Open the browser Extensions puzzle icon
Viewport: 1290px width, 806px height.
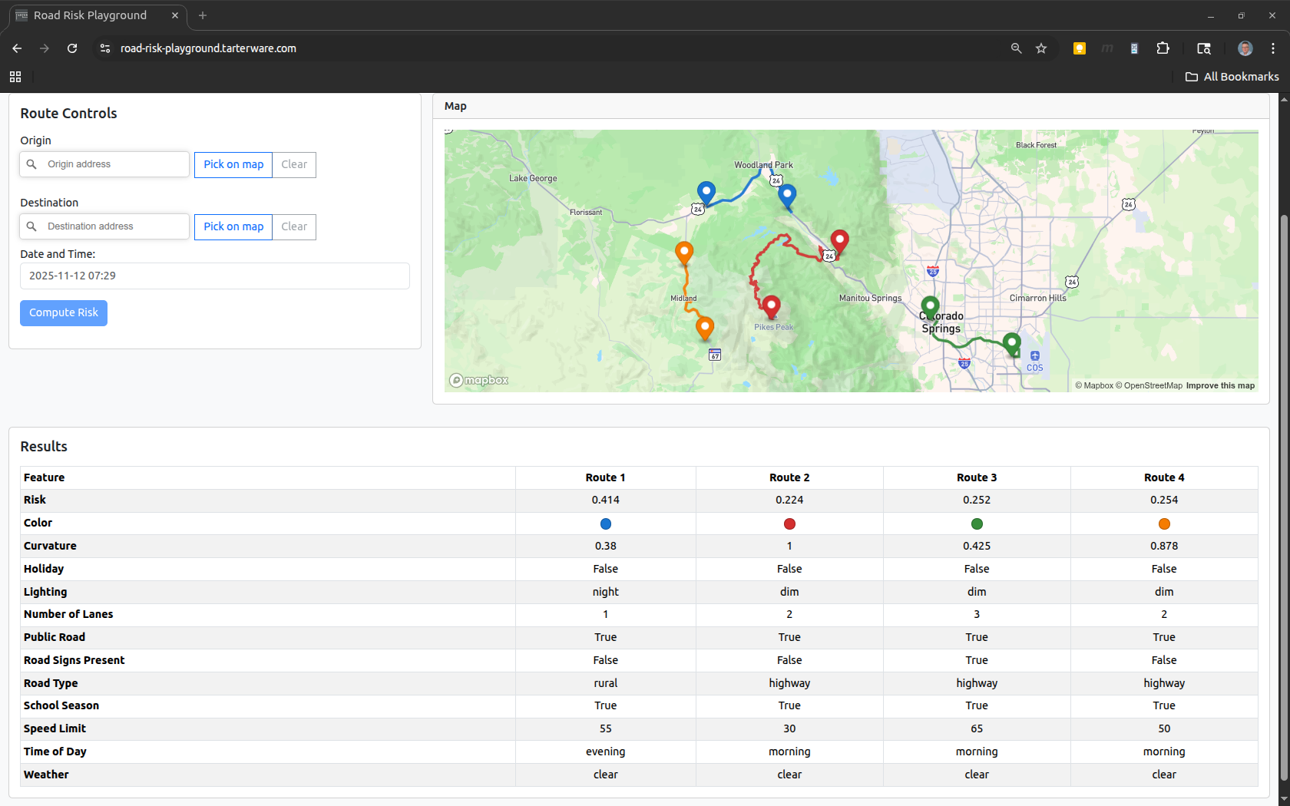[1163, 48]
